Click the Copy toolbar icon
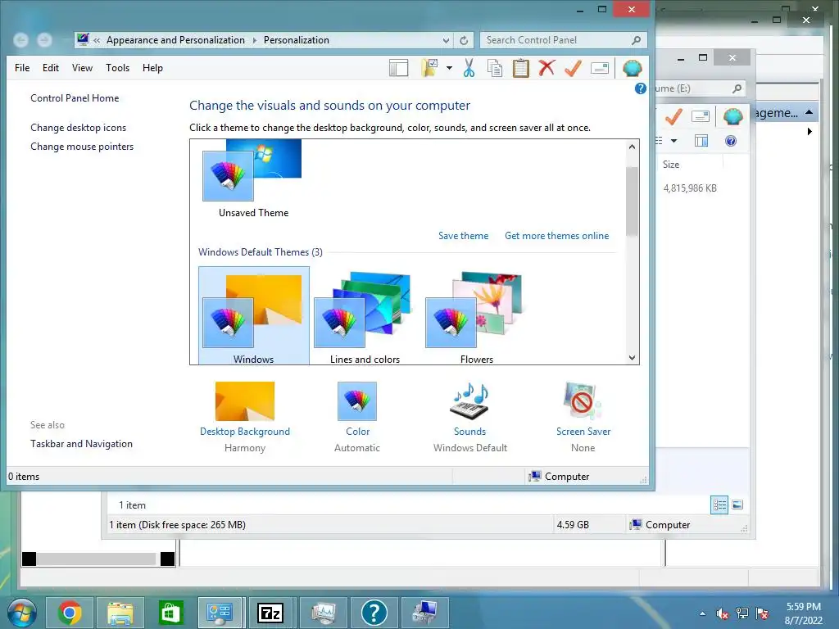Screen dimensions: 839x629 [x=495, y=68]
